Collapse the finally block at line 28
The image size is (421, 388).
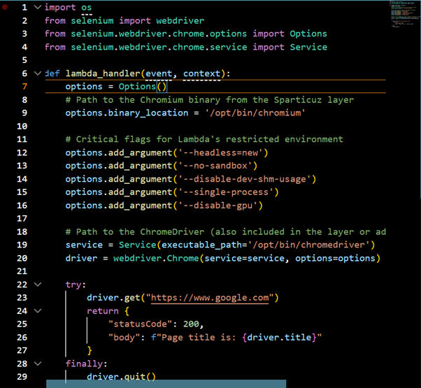pos(38,364)
